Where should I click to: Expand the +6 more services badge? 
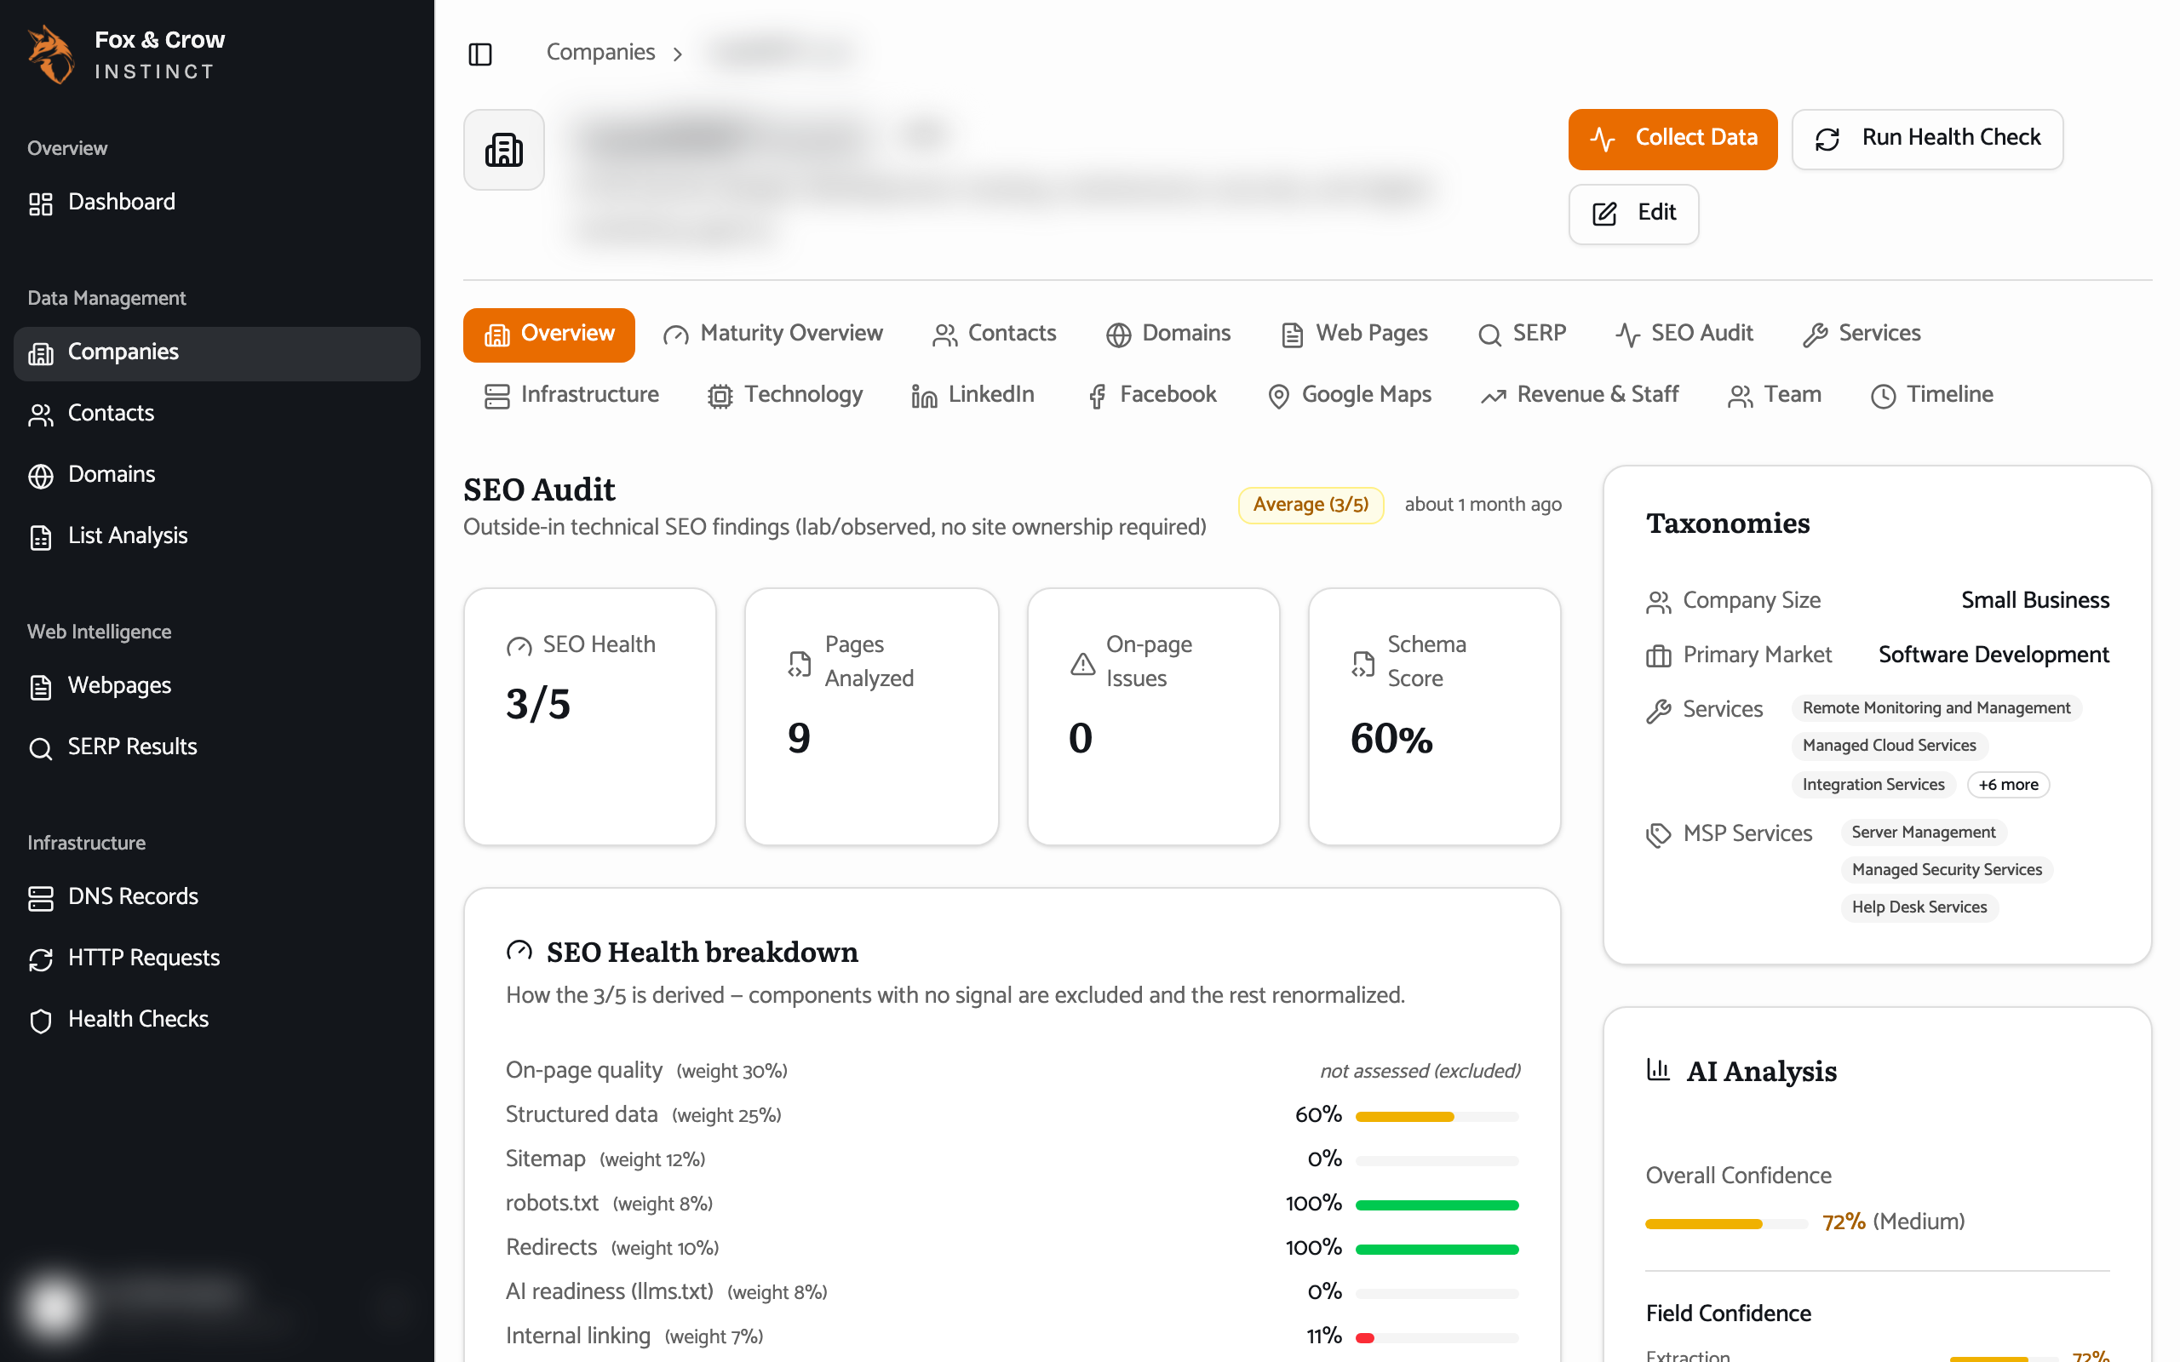point(2008,786)
